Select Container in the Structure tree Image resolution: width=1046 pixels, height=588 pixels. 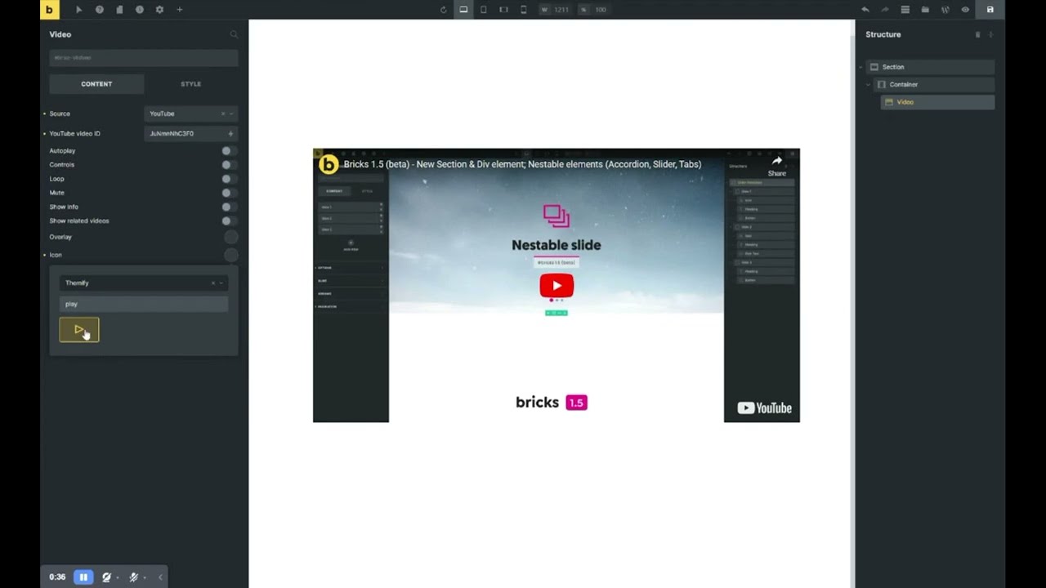coord(934,84)
